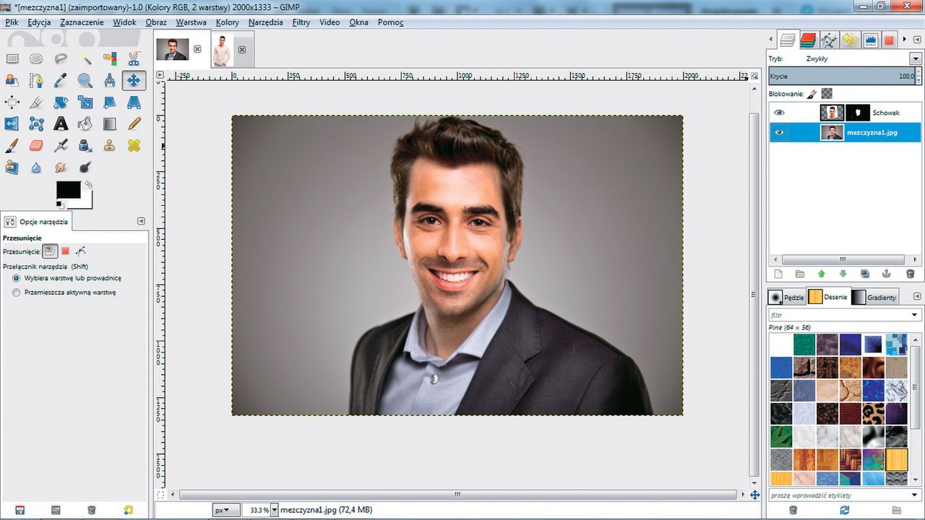Select the Zoom magnifier tool

pos(85,80)
